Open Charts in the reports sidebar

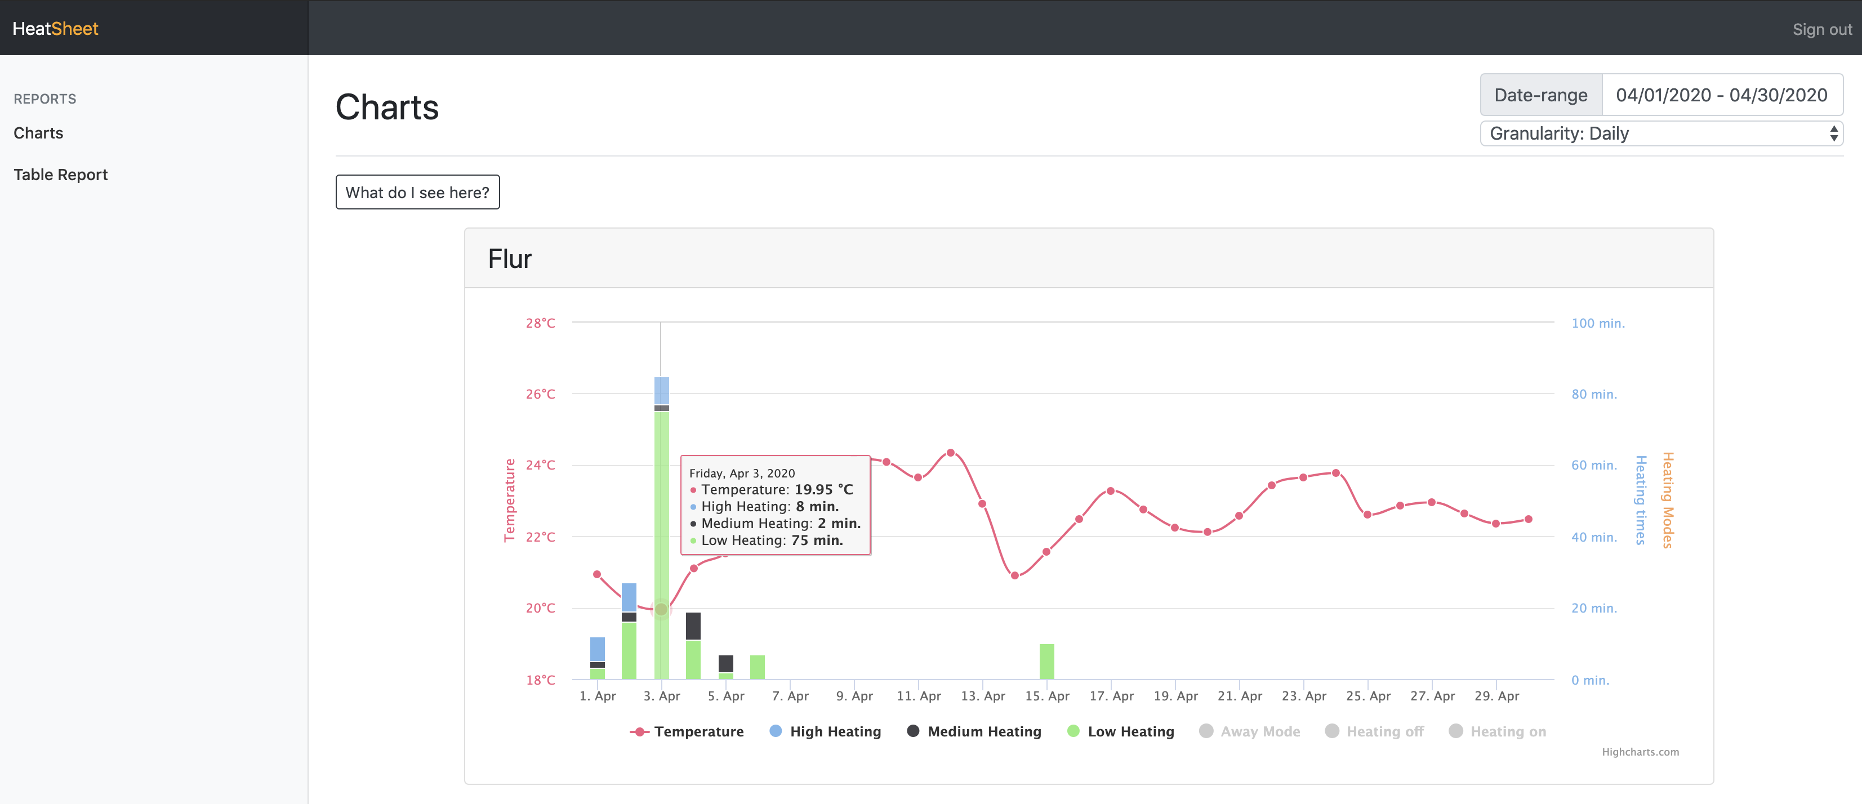(x=38, y=133)
